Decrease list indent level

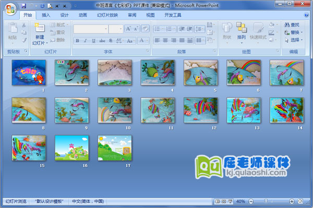pyautogui.click(x=182, y=29)
